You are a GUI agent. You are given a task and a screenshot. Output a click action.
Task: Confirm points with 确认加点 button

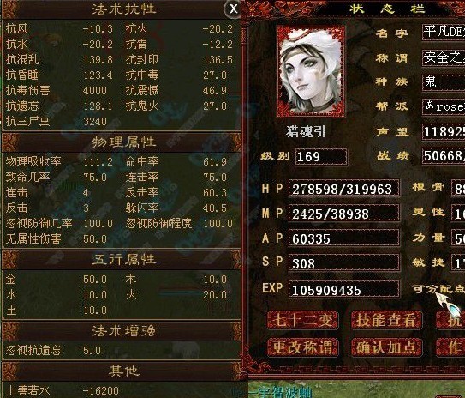coord(386,347)
